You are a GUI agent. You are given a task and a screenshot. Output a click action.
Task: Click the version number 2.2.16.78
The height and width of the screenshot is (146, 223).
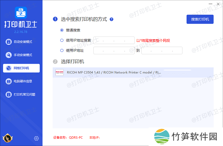click(x=21, y=32)
